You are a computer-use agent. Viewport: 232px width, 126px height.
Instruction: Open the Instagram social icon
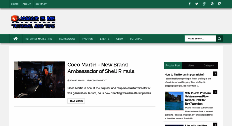click(220, 4)
